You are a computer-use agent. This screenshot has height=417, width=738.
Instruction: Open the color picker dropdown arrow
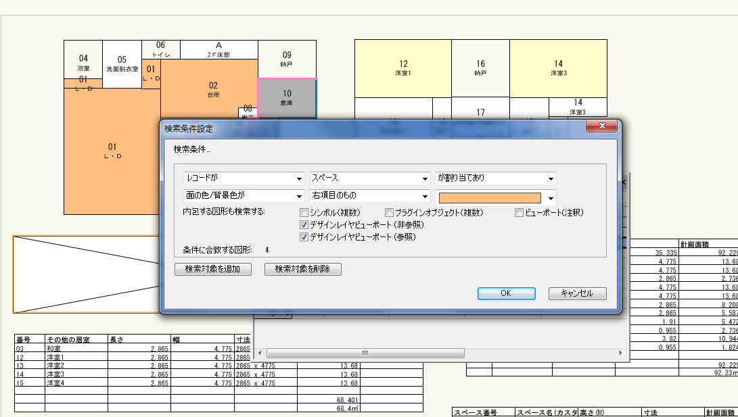click(x=551, y=198)
